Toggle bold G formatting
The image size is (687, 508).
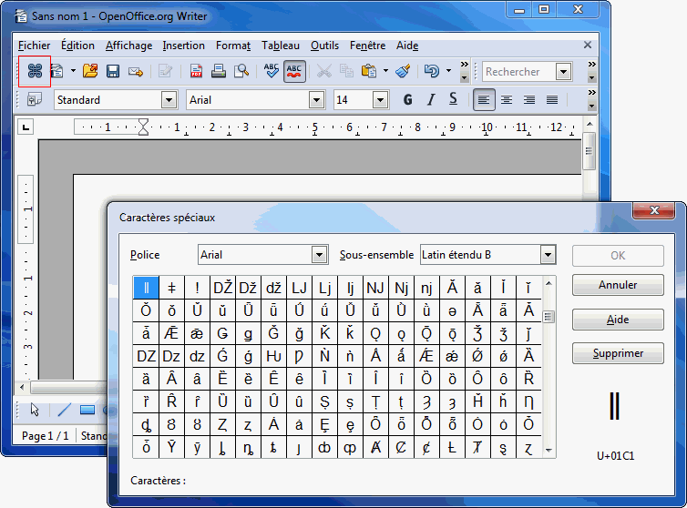tap(407, 100)
